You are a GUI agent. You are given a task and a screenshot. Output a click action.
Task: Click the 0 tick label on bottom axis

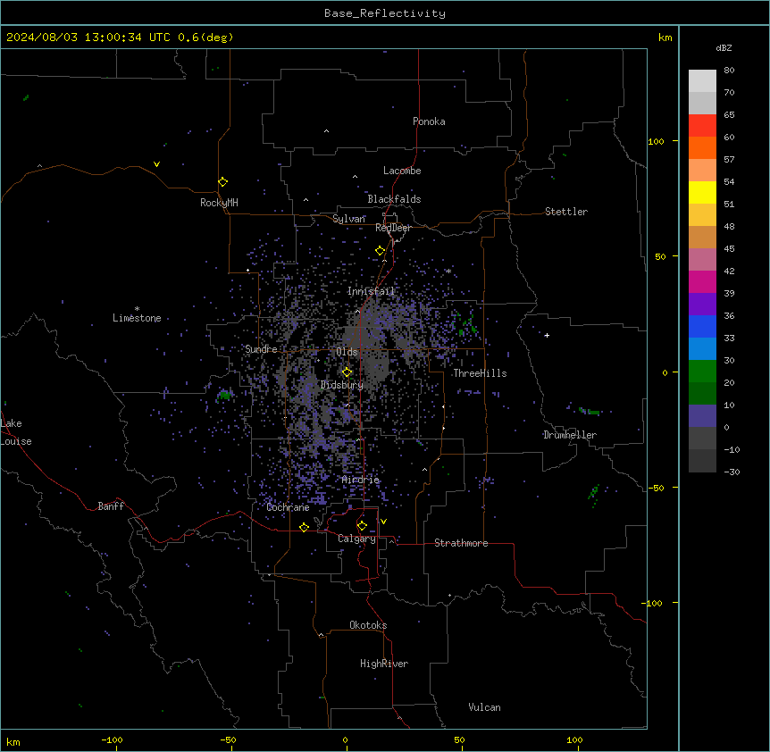345,739
